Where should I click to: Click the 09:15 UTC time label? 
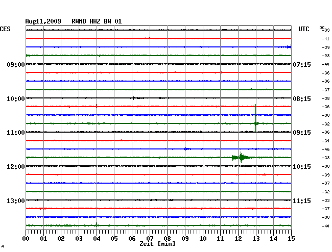(x=302, y=133)
